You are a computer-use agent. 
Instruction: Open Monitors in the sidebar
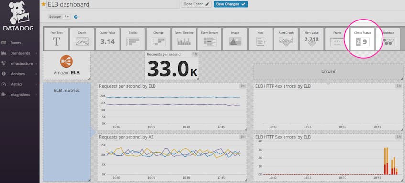(x=18, y=74)
